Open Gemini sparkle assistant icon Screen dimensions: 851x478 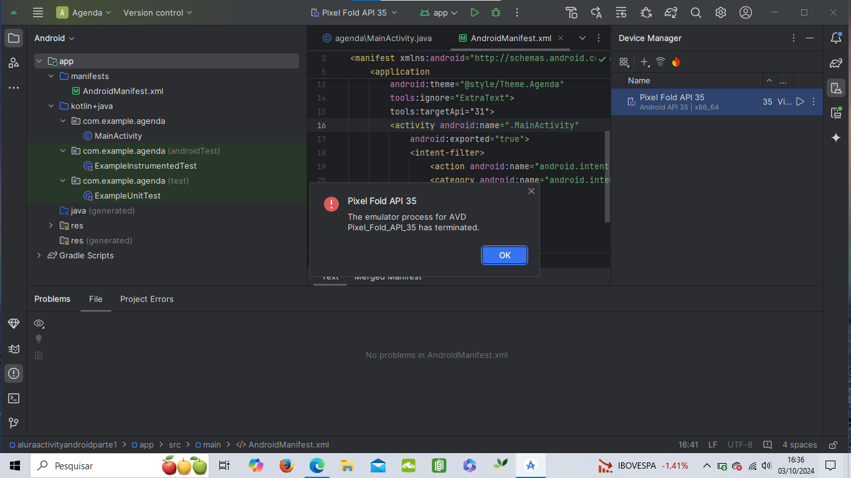click(x=836, y=138)
